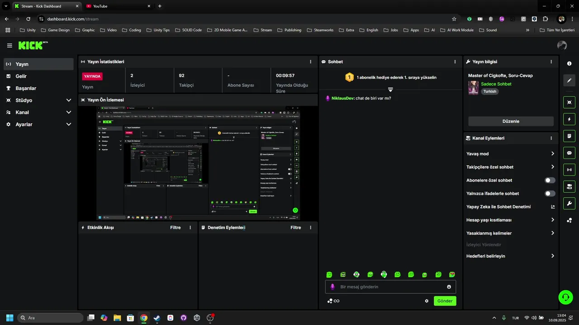The image size is (579, 325).
Task: Toggle Yalnızca ifadelerle sohbet switch
Action: 550,194
